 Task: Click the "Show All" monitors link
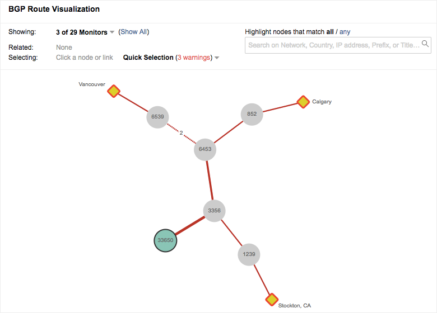tap(134, 32)
